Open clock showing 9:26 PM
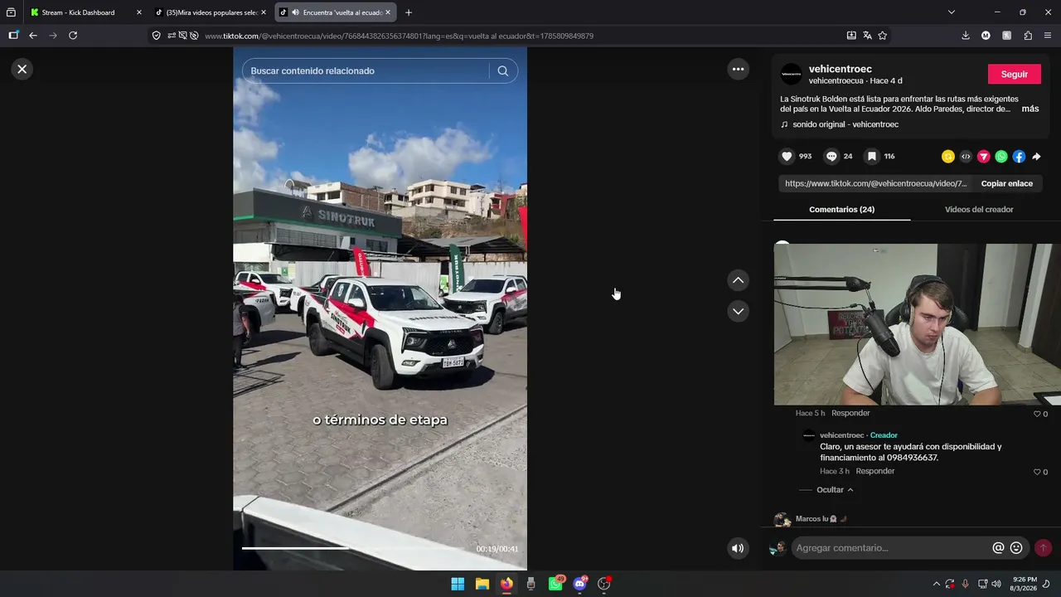Viewport: 1061px width, 597px height. [x=1025, y=584]
